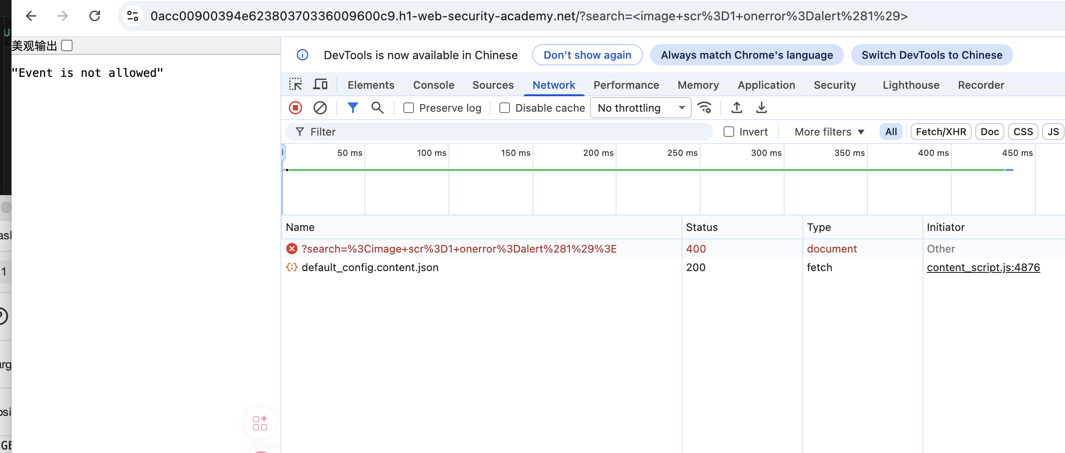1065x453 pixels.
Task: Expand the More filters dropdown
Action: [829, 132]
